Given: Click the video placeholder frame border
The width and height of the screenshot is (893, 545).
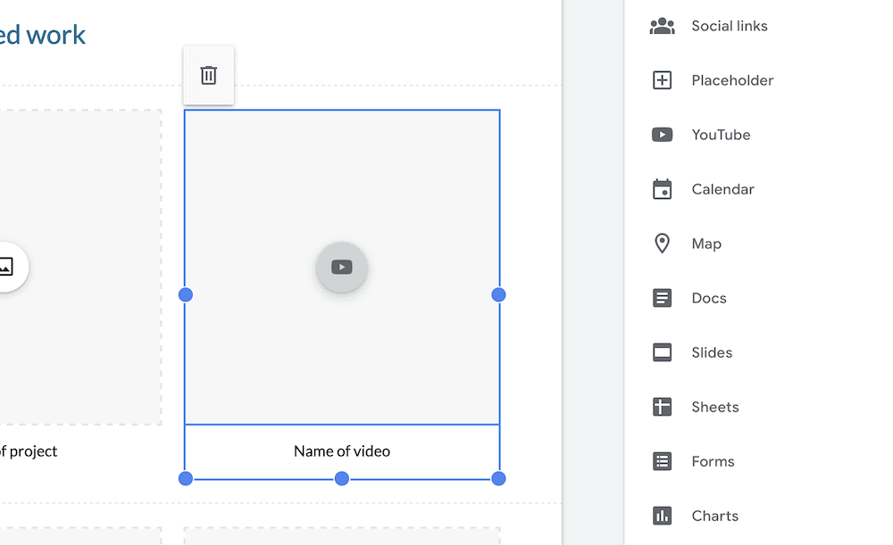Looking at the screenshot, I should click(342, 110).
